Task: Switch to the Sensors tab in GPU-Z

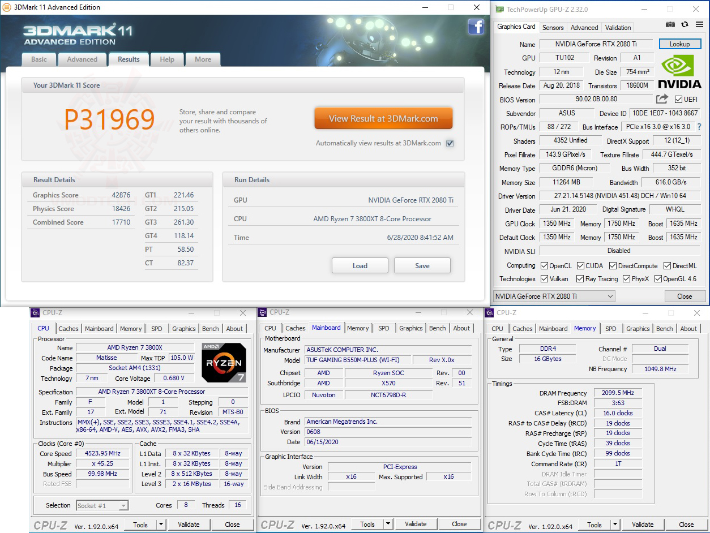Action: click(x=553, y=27)
